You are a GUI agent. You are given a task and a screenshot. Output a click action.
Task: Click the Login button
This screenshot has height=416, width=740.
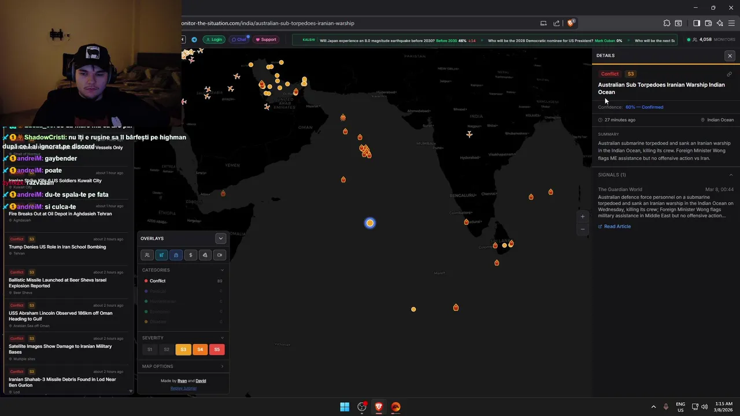pos(214,39)
